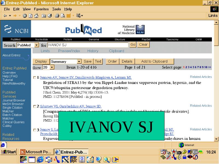
Task: Open the Tools menu
Action: point(56,9)
